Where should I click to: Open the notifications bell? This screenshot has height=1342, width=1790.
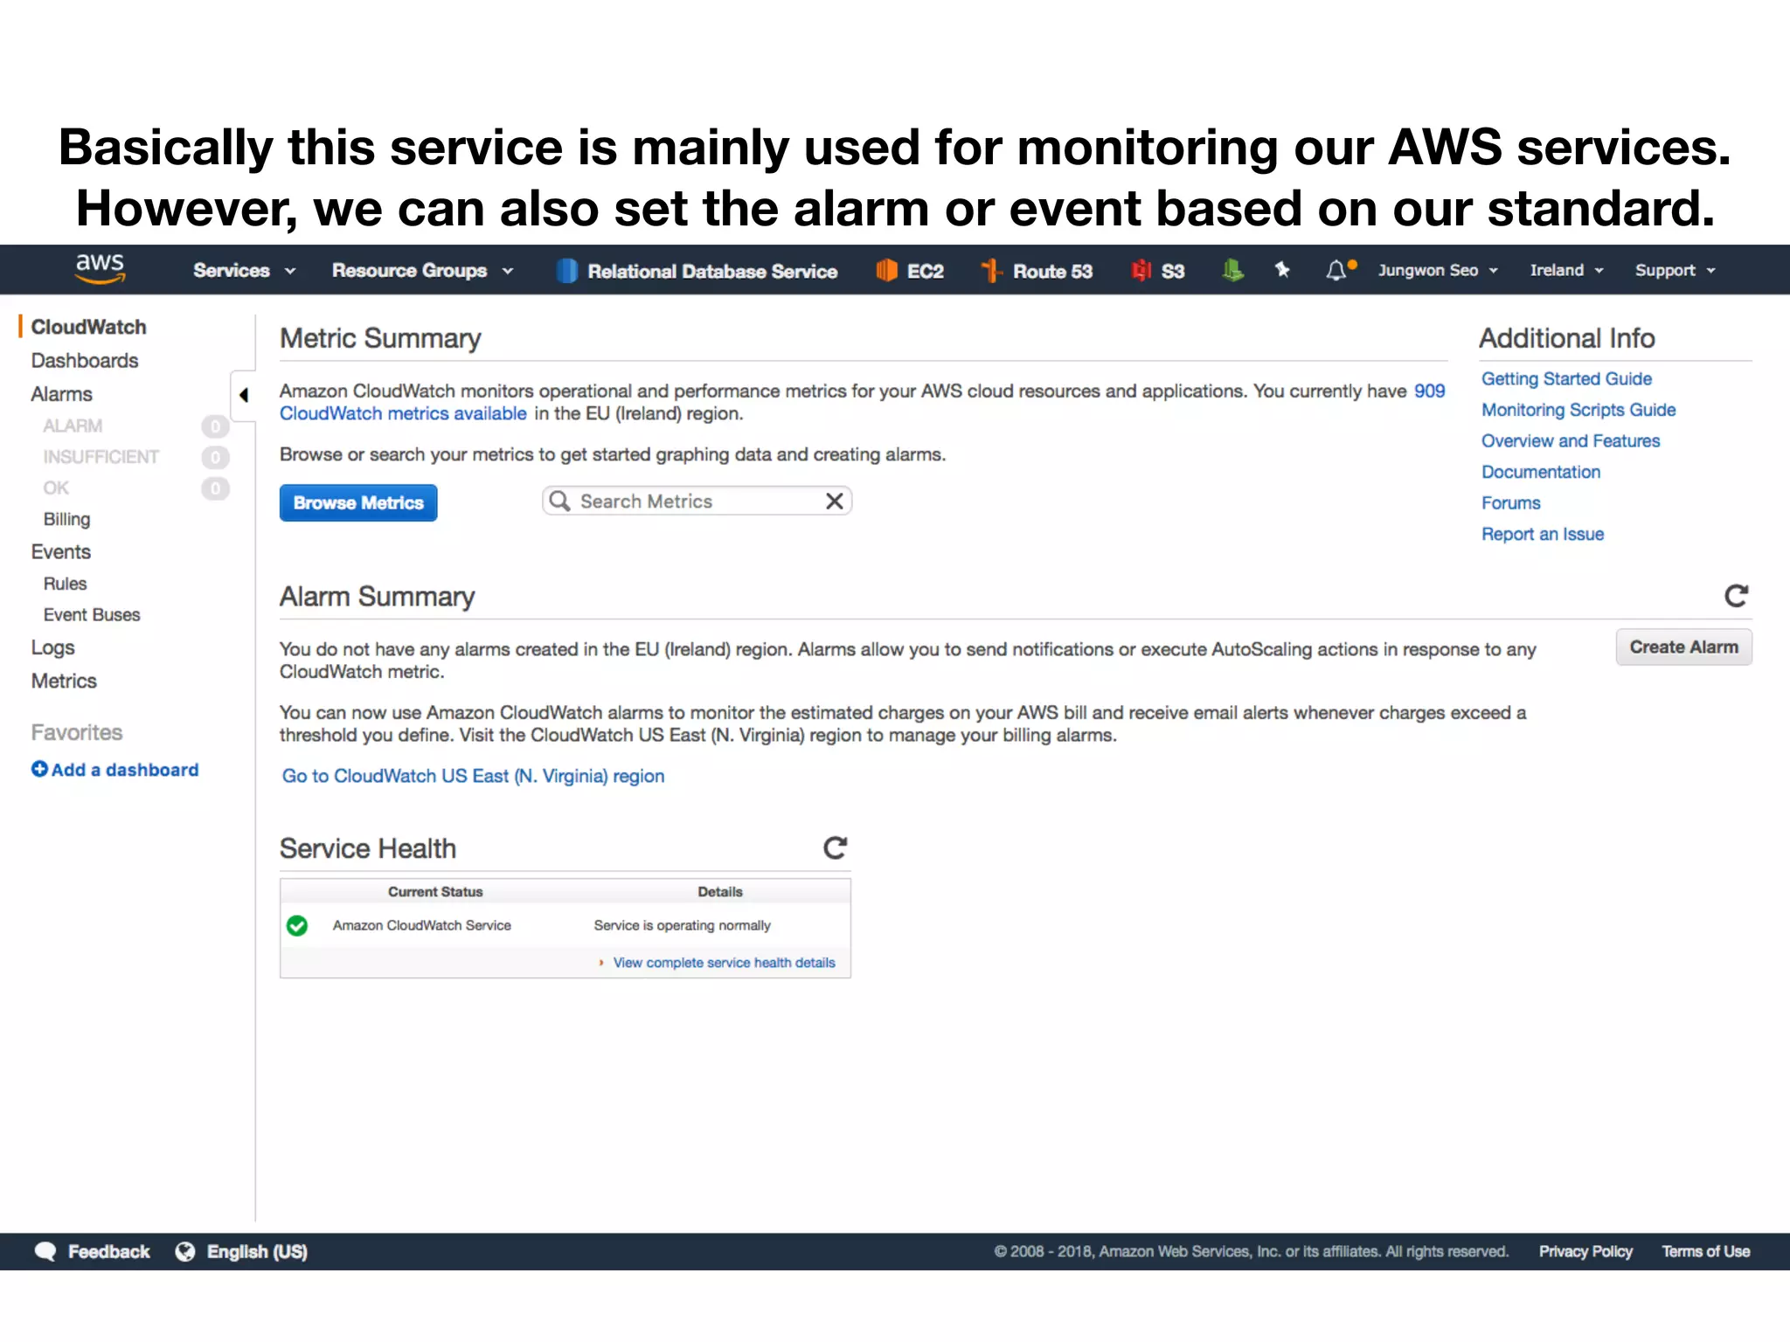1337,270
